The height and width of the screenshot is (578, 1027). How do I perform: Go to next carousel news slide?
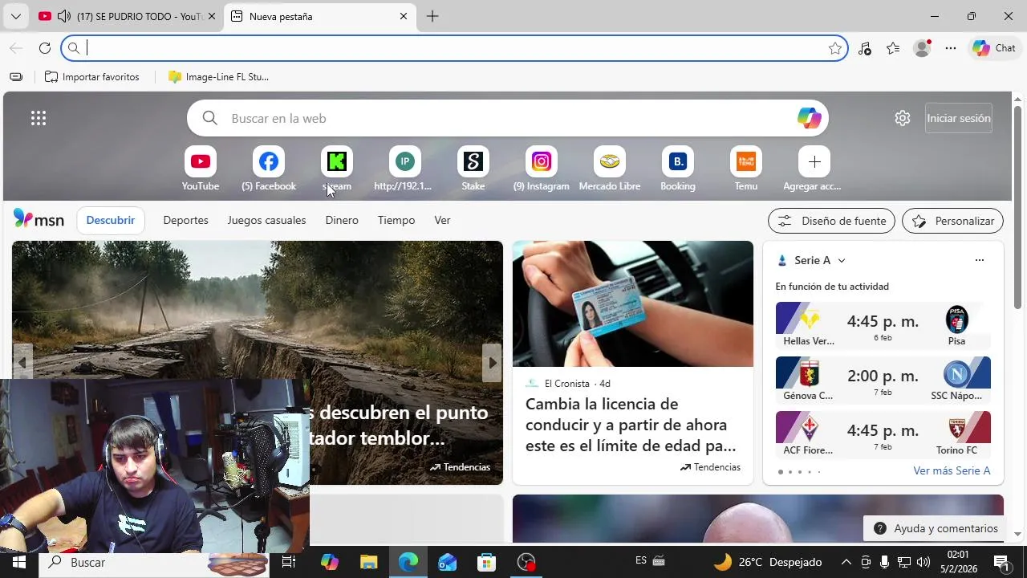pos(492,363)
